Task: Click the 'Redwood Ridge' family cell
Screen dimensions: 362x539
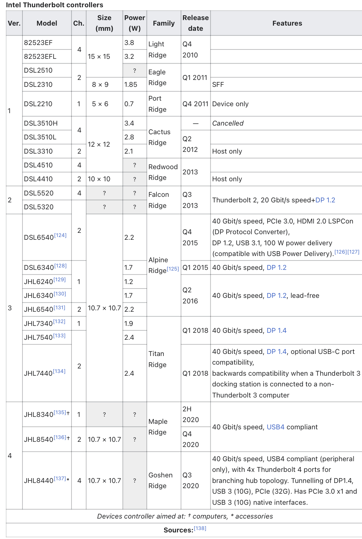Action: [x=164, y=172]
